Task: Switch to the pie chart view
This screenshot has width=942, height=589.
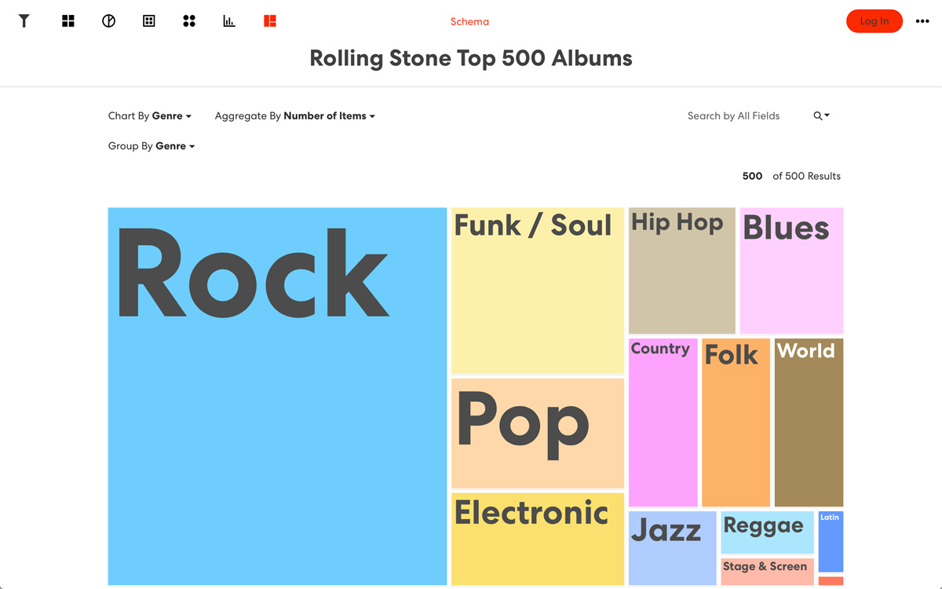Action: tap(108, 21)
